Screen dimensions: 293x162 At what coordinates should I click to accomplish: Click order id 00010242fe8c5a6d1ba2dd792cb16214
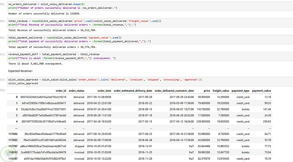43,97
